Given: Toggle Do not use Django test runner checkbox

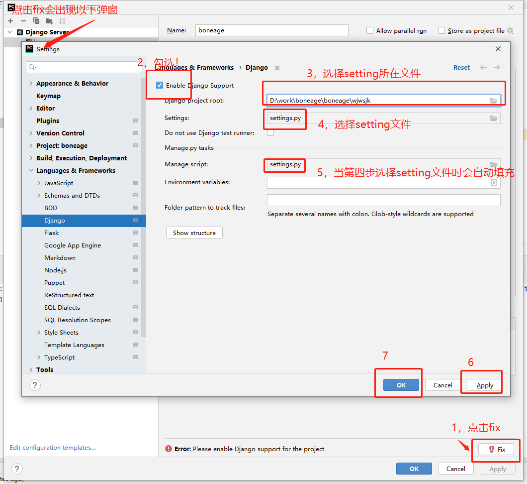Looking at the screenshot, I should tap(270, 132).
